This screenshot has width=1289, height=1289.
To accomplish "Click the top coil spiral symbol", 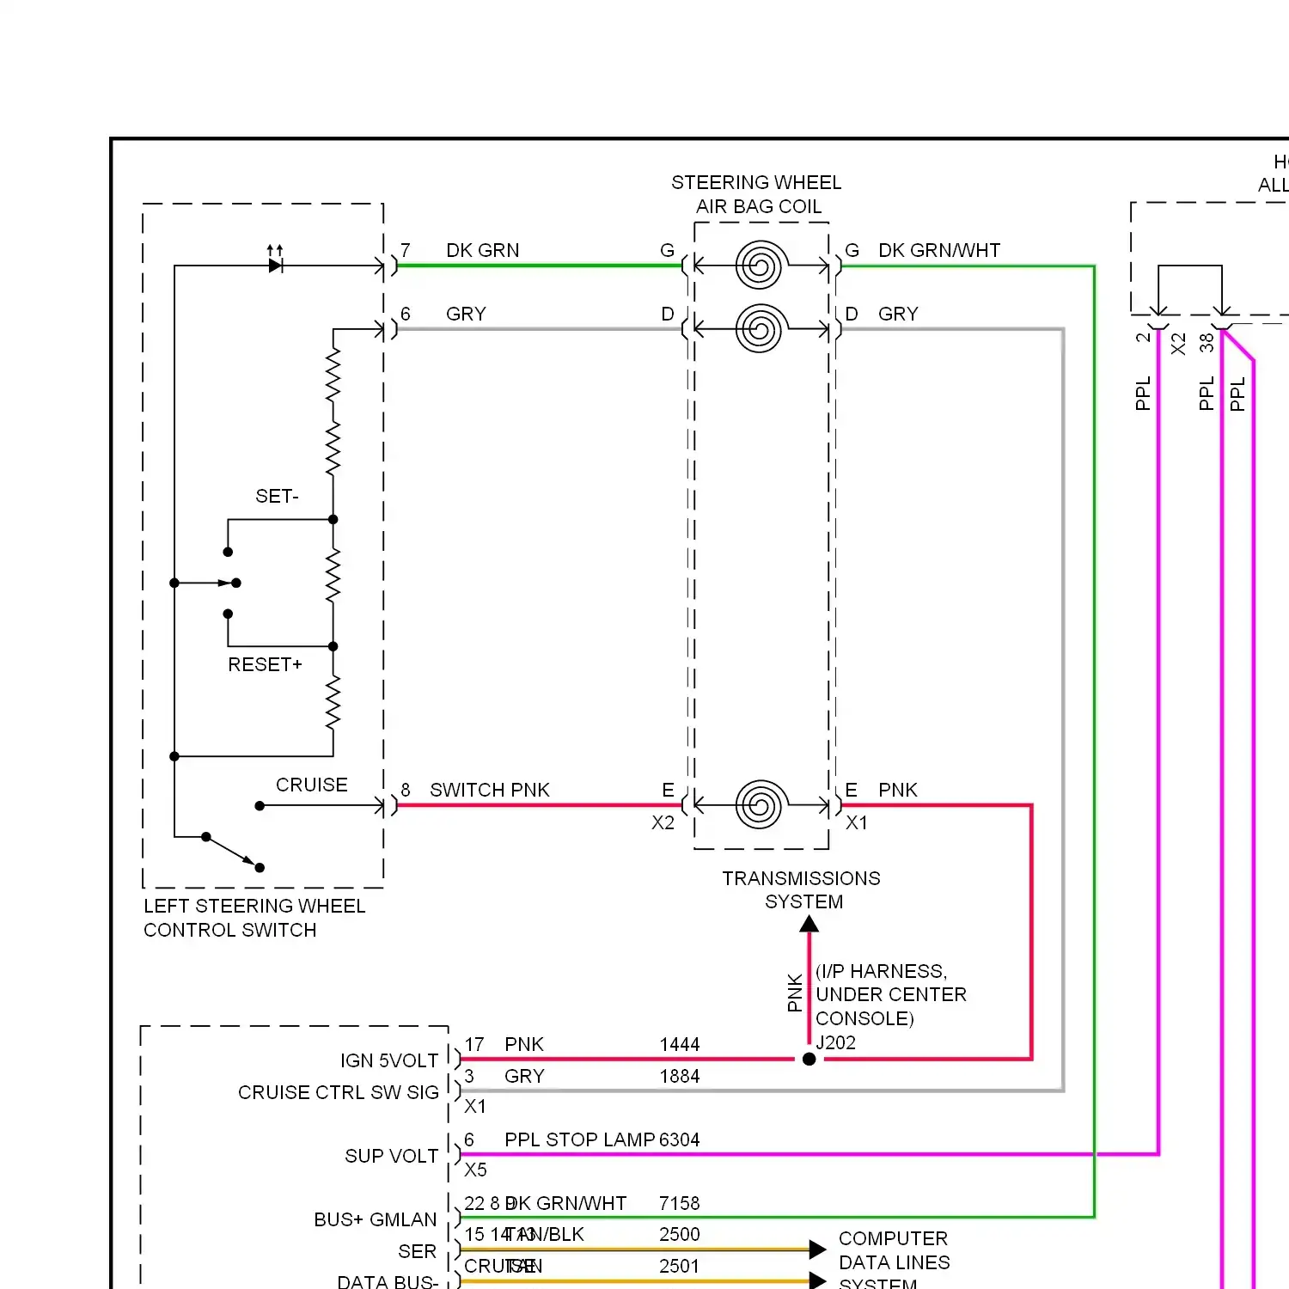I will pyautogui.click(x=760, y=266).
